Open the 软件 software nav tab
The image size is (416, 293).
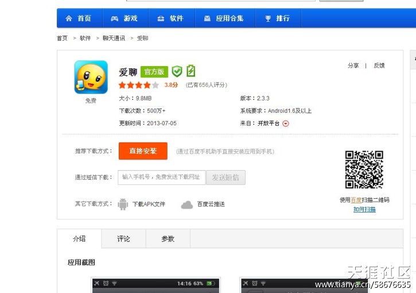point(172,18)
